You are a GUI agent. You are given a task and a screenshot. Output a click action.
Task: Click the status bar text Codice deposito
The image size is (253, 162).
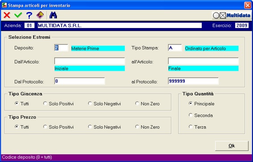27,157
